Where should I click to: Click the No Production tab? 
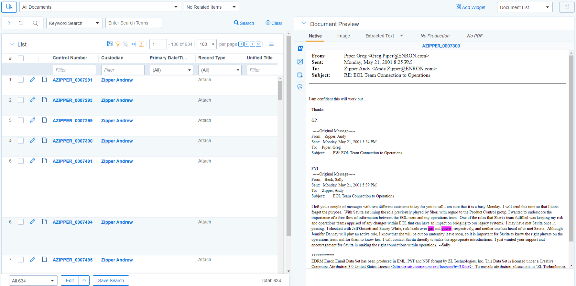435,36
